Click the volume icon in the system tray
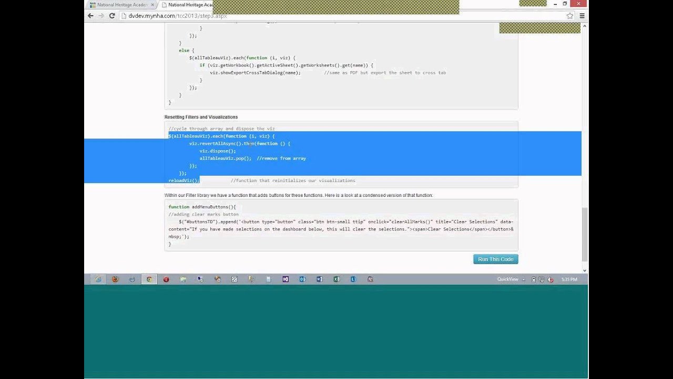This screenshot has height=379, width=673. click(x=550, y=280)
